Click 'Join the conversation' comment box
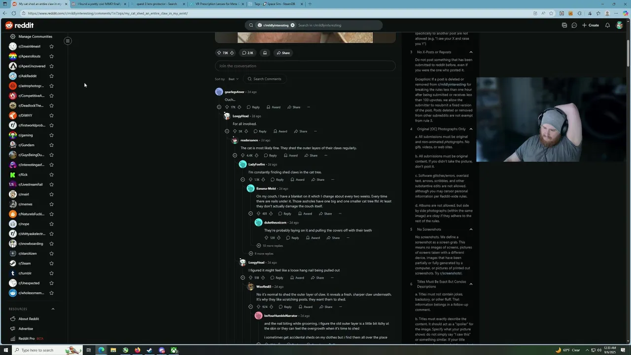The width and height of the screenshot is (631, 355). [305, 66]
